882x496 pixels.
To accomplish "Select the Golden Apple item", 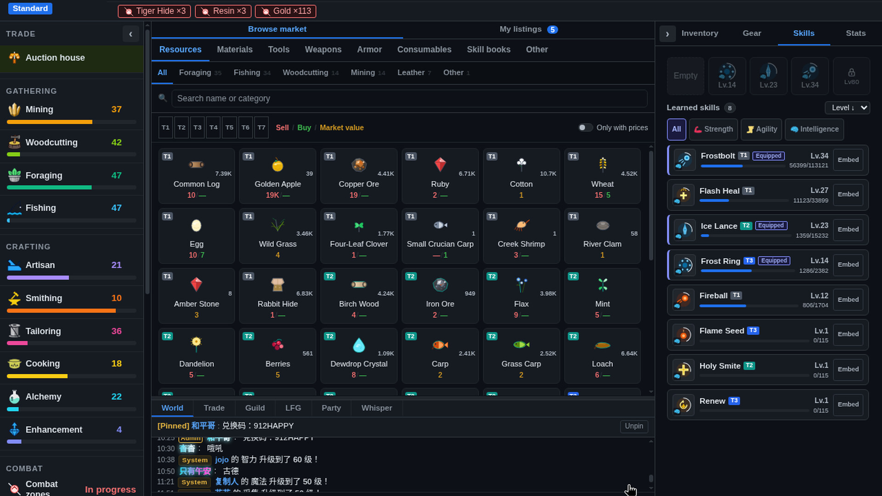I will click(277, 176).
